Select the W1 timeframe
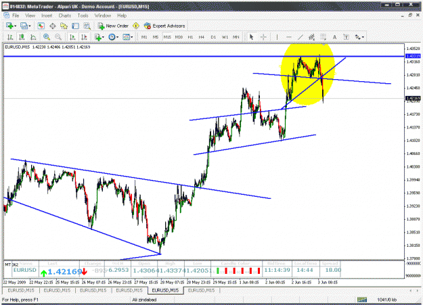This screenshot has height=305, width=423. point(225,37)
